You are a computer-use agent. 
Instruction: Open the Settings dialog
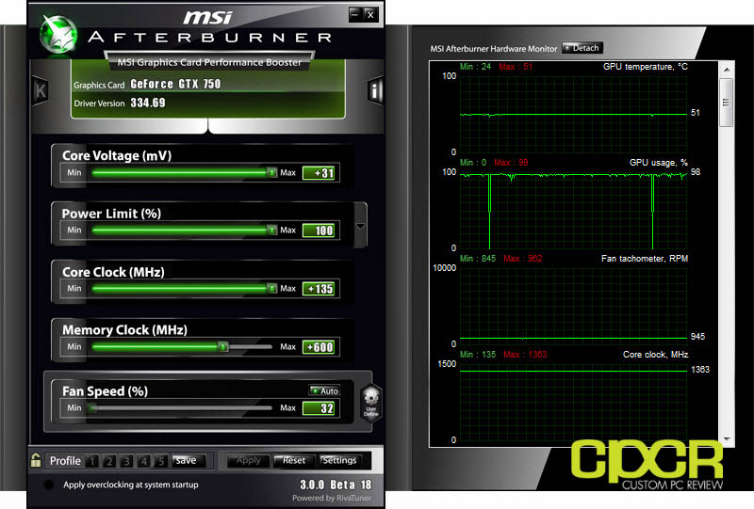click(339, 460)
